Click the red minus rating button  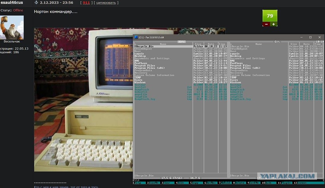(266, 24)
